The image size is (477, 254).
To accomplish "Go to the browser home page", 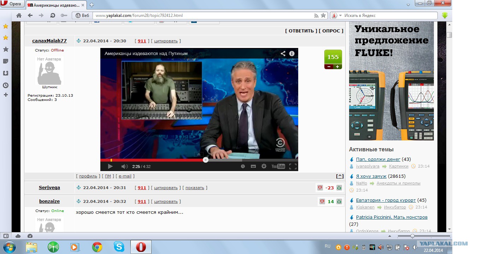I will (x=19, y=16).
